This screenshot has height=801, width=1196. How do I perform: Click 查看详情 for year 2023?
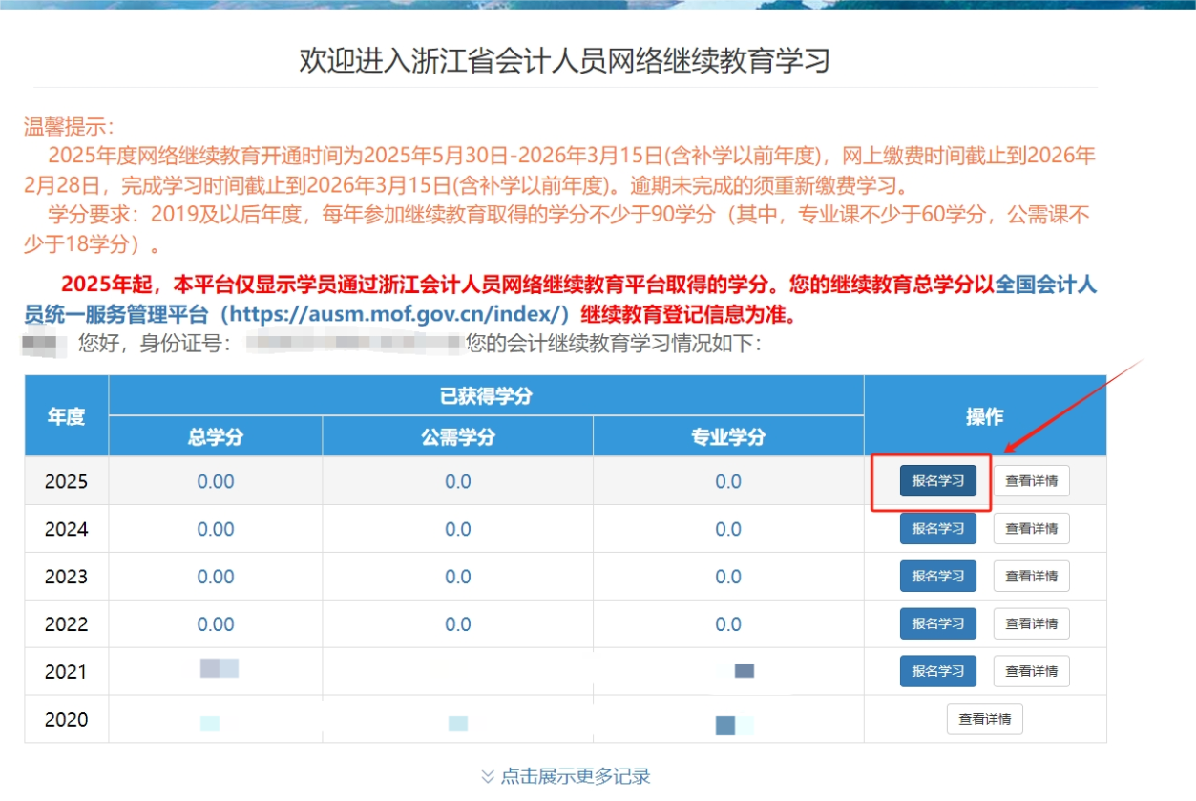(x=1031, y=576)
